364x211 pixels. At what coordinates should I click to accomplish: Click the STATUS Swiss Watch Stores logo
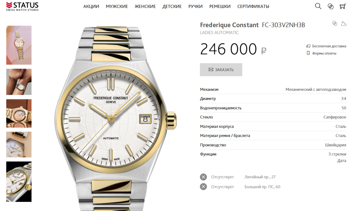(x=22, y=6)
